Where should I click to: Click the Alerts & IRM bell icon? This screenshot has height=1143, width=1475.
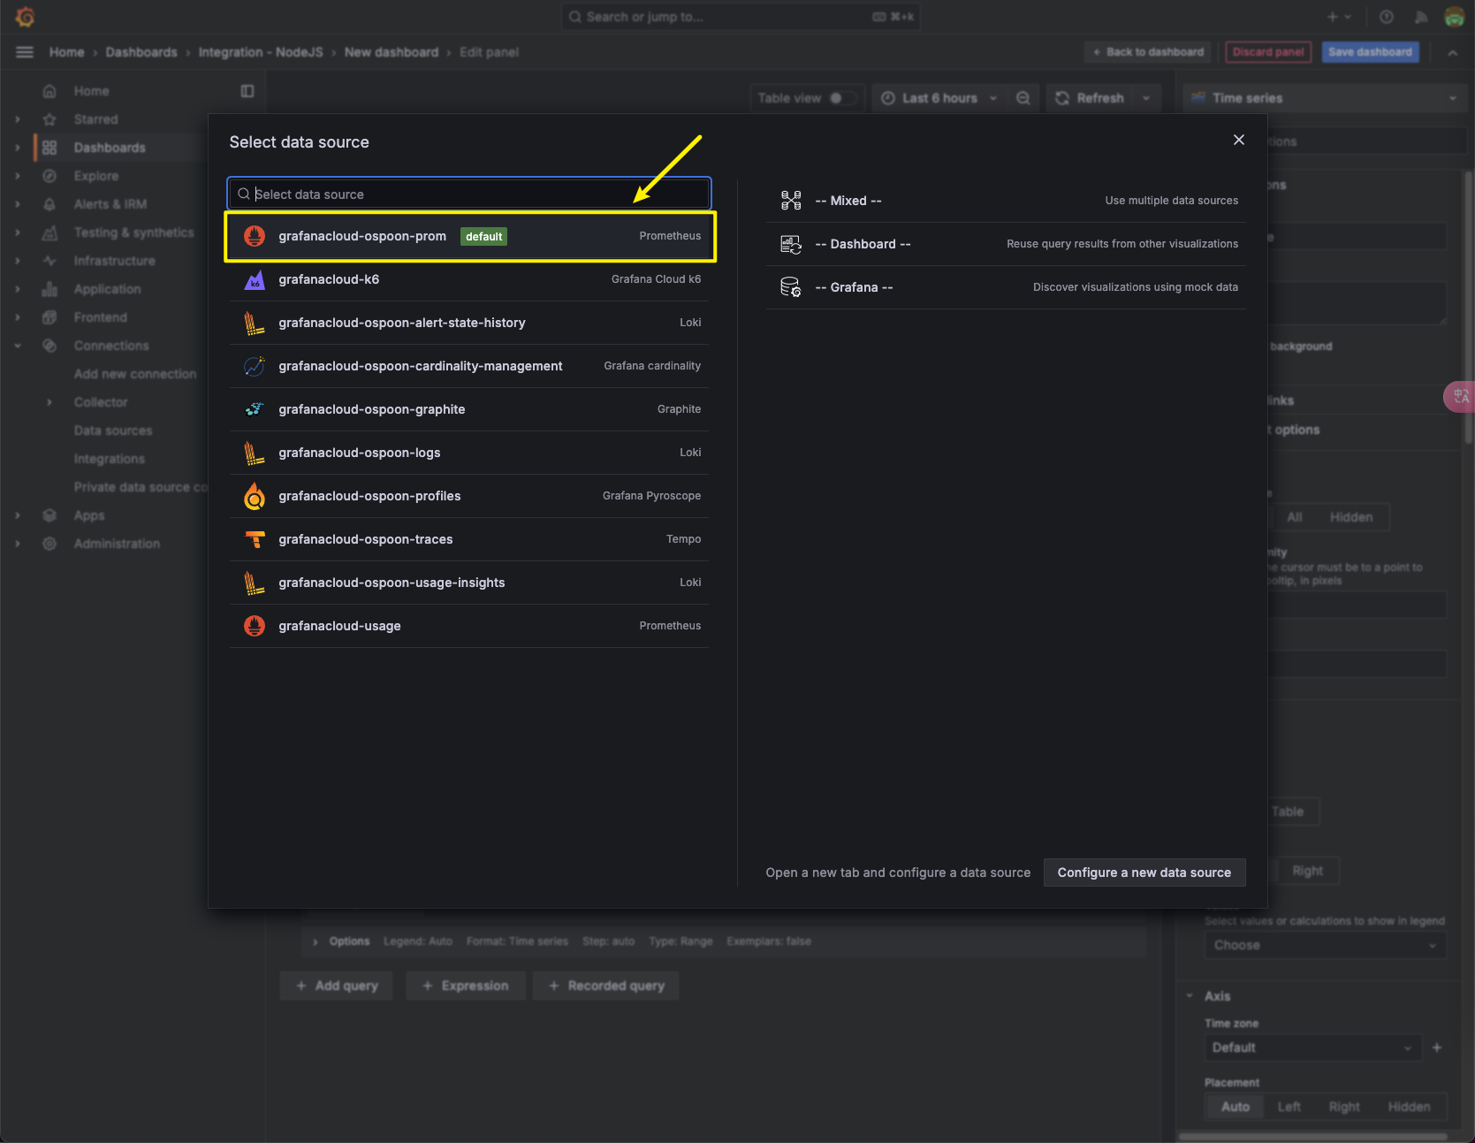tap(49, 204)
